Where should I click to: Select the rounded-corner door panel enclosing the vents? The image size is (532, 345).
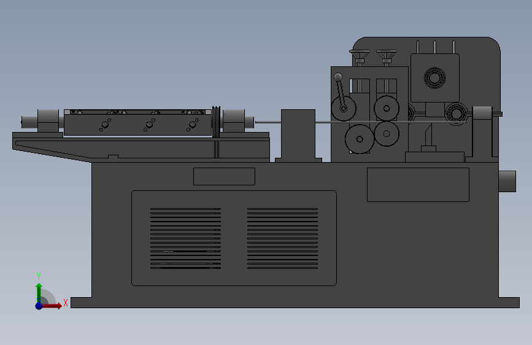pyautogui.click(x=234, y=238)
